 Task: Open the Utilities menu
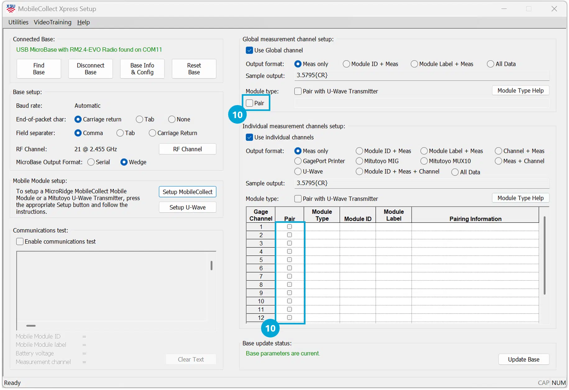tap(18, 22)
